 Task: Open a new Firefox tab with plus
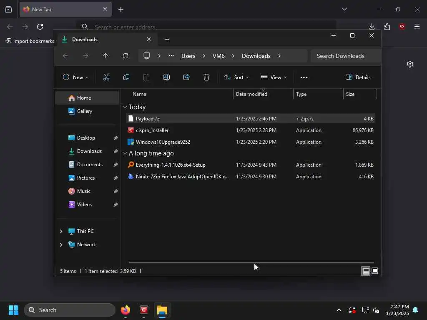coord(121,10)
